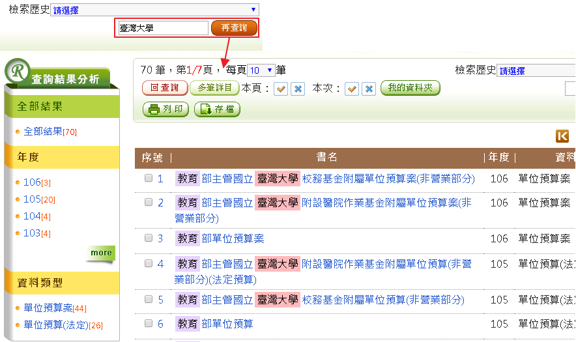Click the 回查詢 button

coord(165,88)
